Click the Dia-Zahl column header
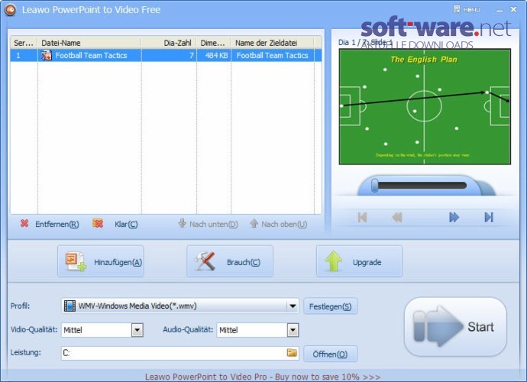The height and width of the screenshot is (382, 527). click(x=169, y=43)
